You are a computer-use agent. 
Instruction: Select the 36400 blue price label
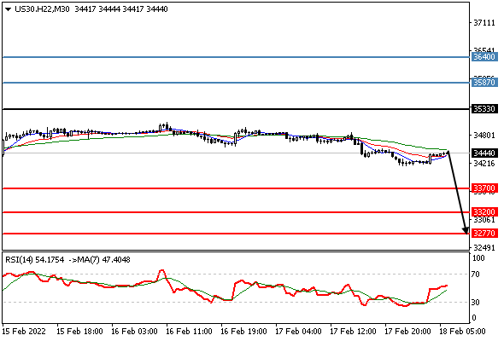tap(484, 57)
